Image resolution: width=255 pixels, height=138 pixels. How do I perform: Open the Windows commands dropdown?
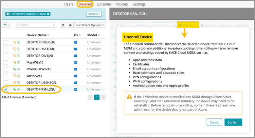[x=188, y=25]
